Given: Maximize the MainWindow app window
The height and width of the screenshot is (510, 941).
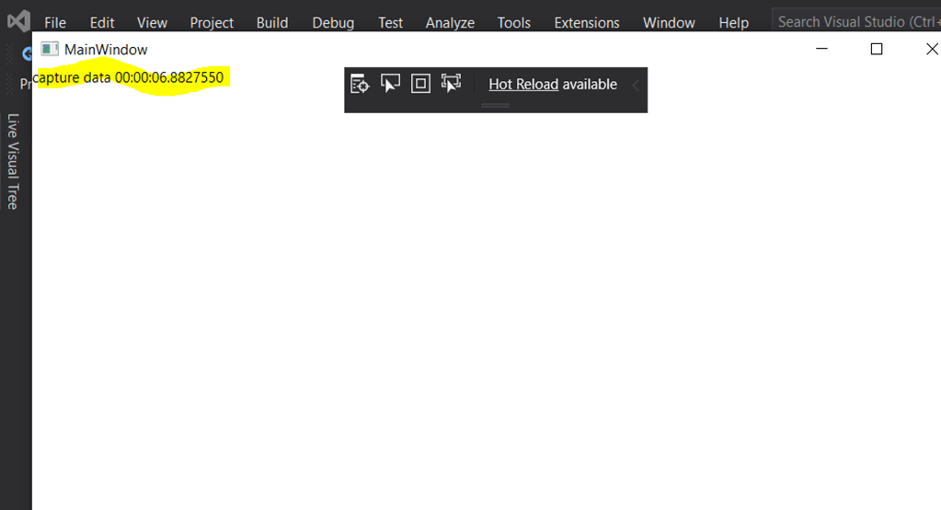Looking at the screenshot, I should pos(877,50).
